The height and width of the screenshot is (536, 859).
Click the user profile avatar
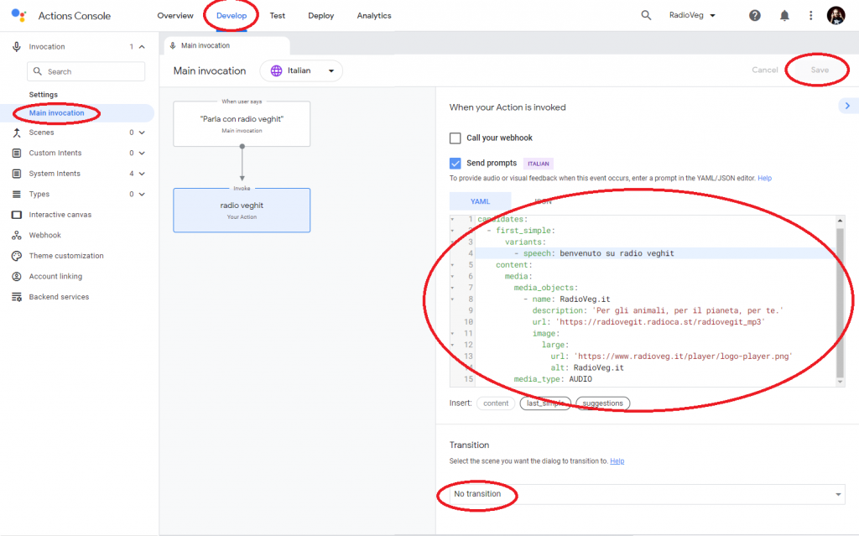pyautogui.click(x=836, y=16)
